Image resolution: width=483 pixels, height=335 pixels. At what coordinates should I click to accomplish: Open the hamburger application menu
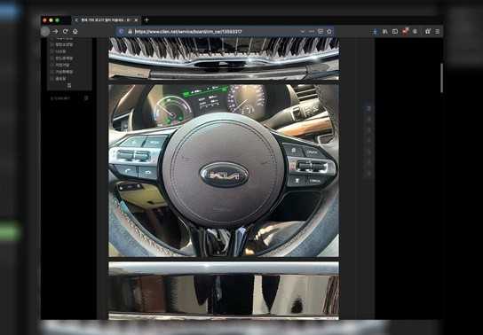pyautogui.click(x=437, y=31)
